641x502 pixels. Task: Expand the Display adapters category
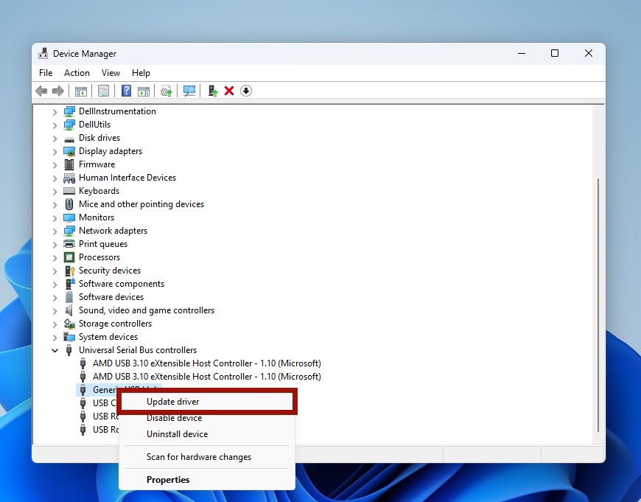pyautogui.click(x=55, y=150)
